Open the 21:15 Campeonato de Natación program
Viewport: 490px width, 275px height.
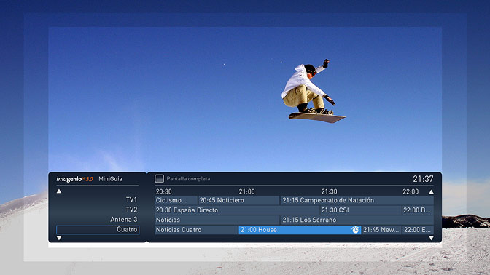(357, 200)
